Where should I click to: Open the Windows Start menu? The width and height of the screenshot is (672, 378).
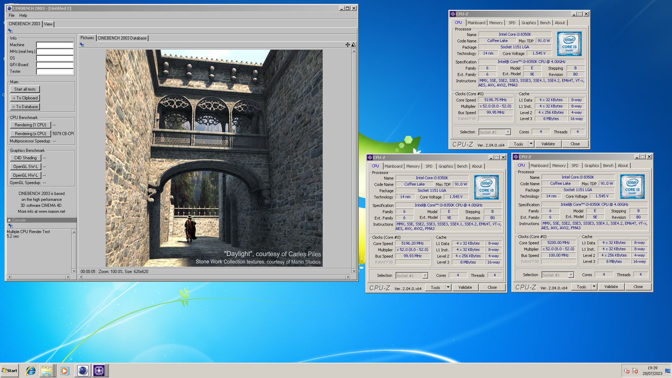(9, 371)
